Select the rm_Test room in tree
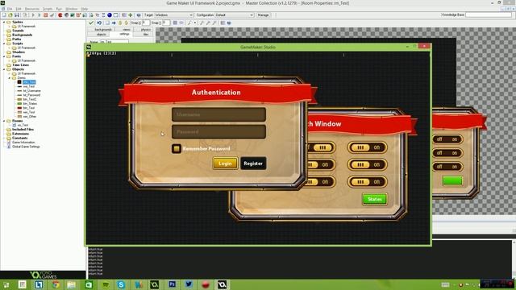 click(x=23, y=126)
